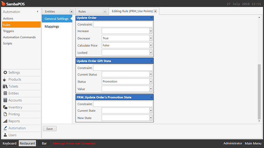Open Products via its cup icon
The image size is (264, 148).
point(5,80)
